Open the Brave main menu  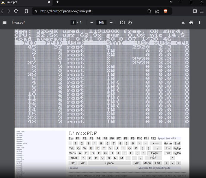coord(202,11)
